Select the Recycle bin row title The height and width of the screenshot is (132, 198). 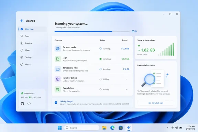point(68,88)
